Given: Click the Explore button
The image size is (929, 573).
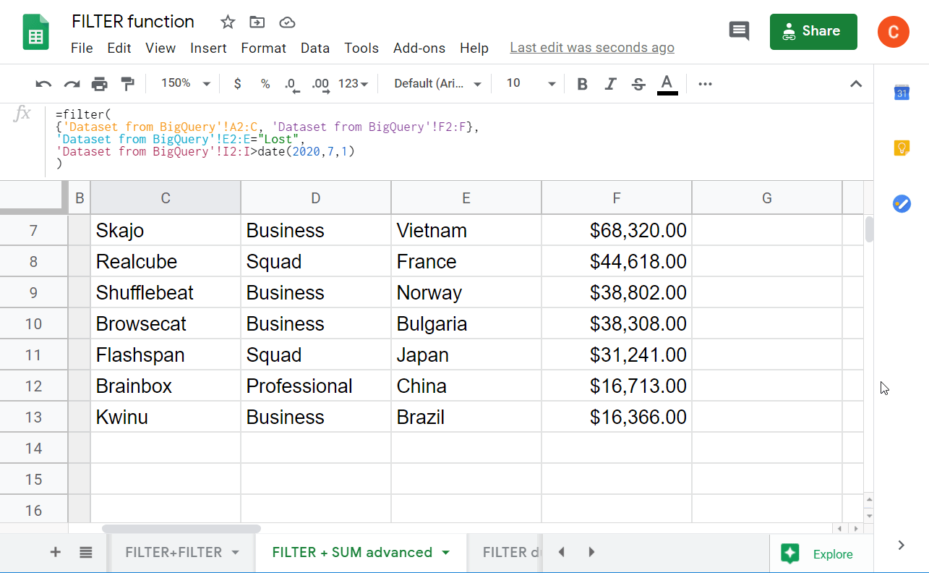Looking at the screenshot, I should 822,553.
